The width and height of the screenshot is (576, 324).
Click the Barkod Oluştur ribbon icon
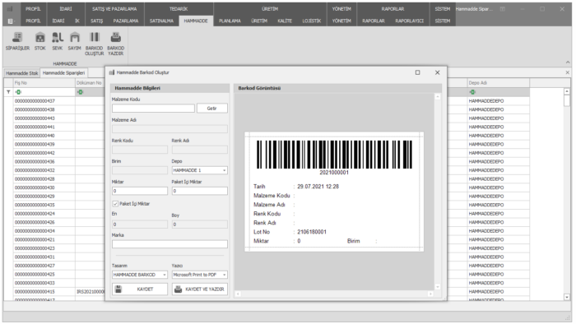(x=95, y=44)
